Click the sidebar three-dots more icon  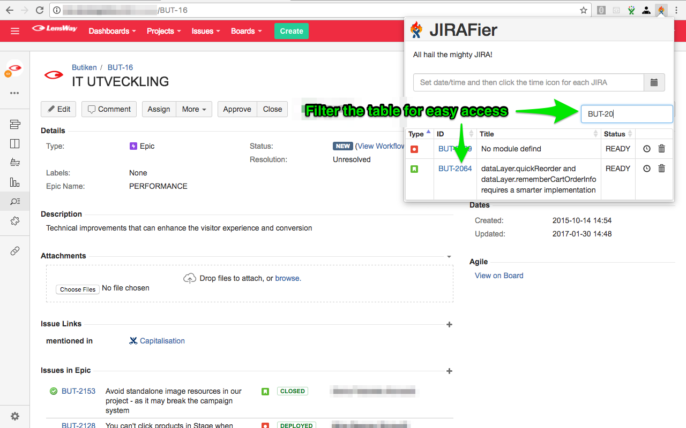coord(15,93)
